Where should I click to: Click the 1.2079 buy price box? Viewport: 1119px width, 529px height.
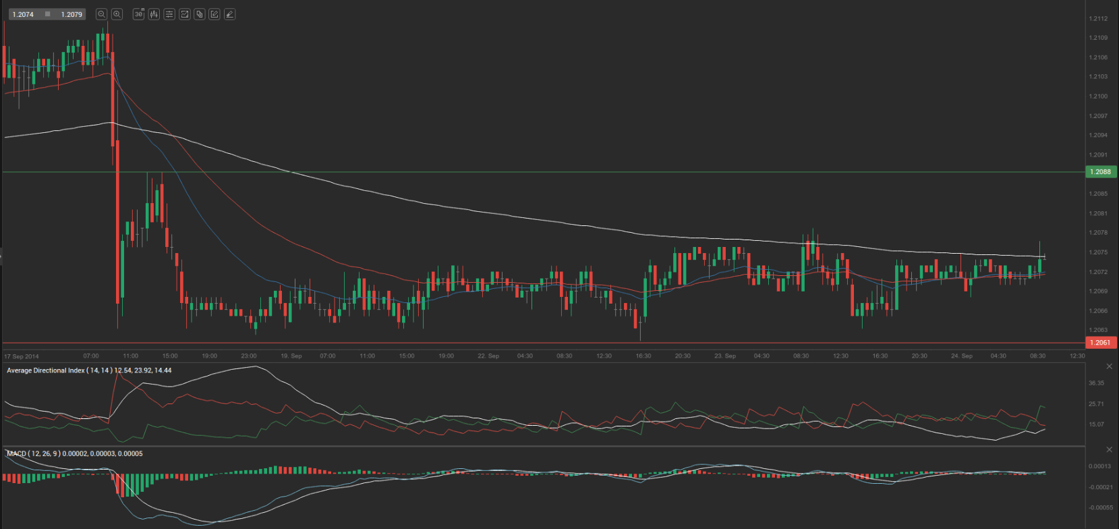[x=71, y=14]
